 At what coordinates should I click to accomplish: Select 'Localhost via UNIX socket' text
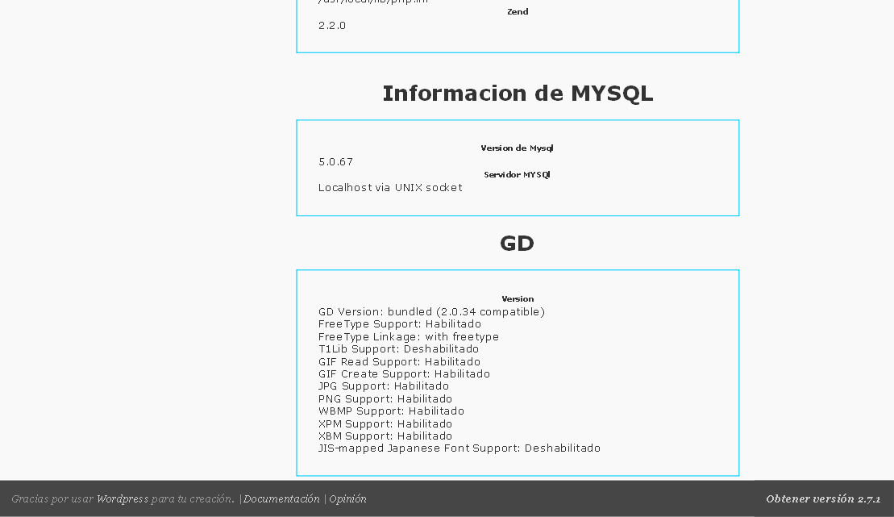pos(390,188)
